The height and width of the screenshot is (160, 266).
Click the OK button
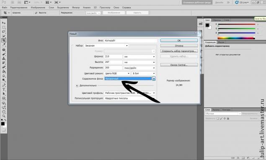pyautogui.click(x=179, y=41)
